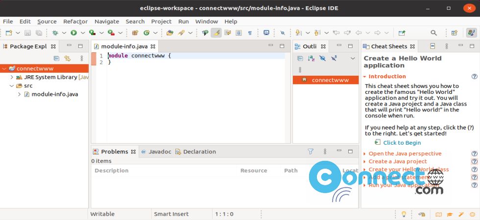This screenshot has width=480, height=220.
Task: Click the lightbulb tip icon in status bar
Action: pos(404,214)
